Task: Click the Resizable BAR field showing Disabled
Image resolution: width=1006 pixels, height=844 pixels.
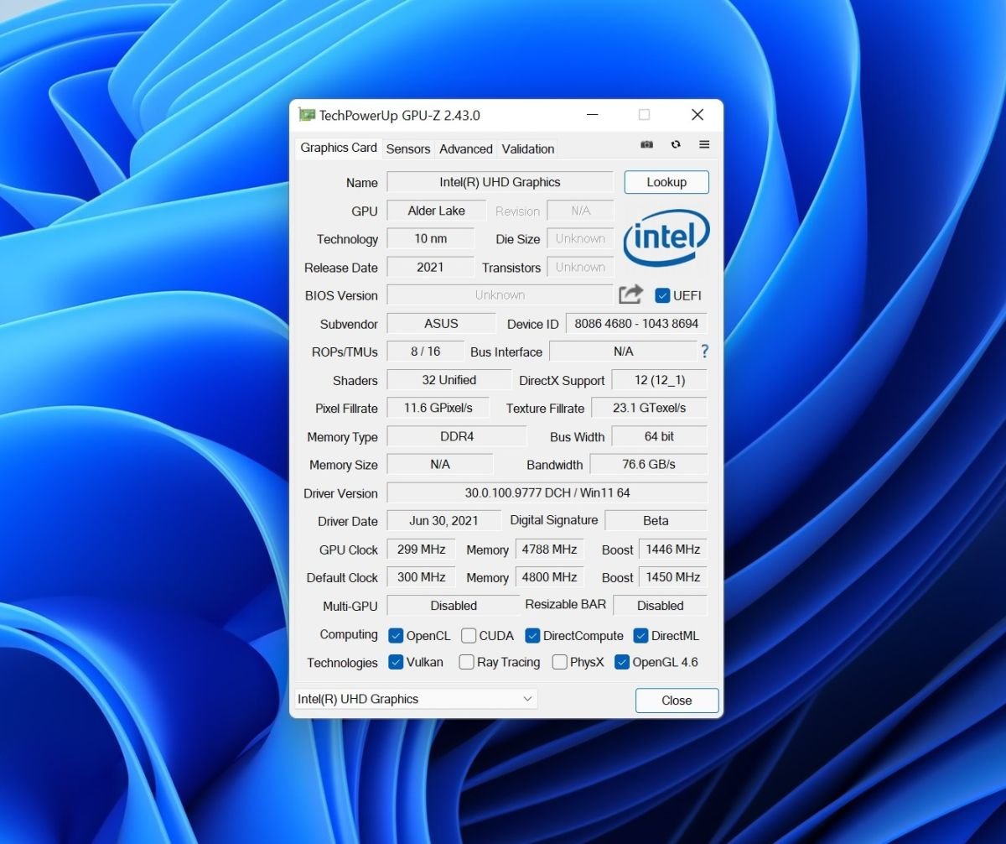Action: [x=661, y=606]
